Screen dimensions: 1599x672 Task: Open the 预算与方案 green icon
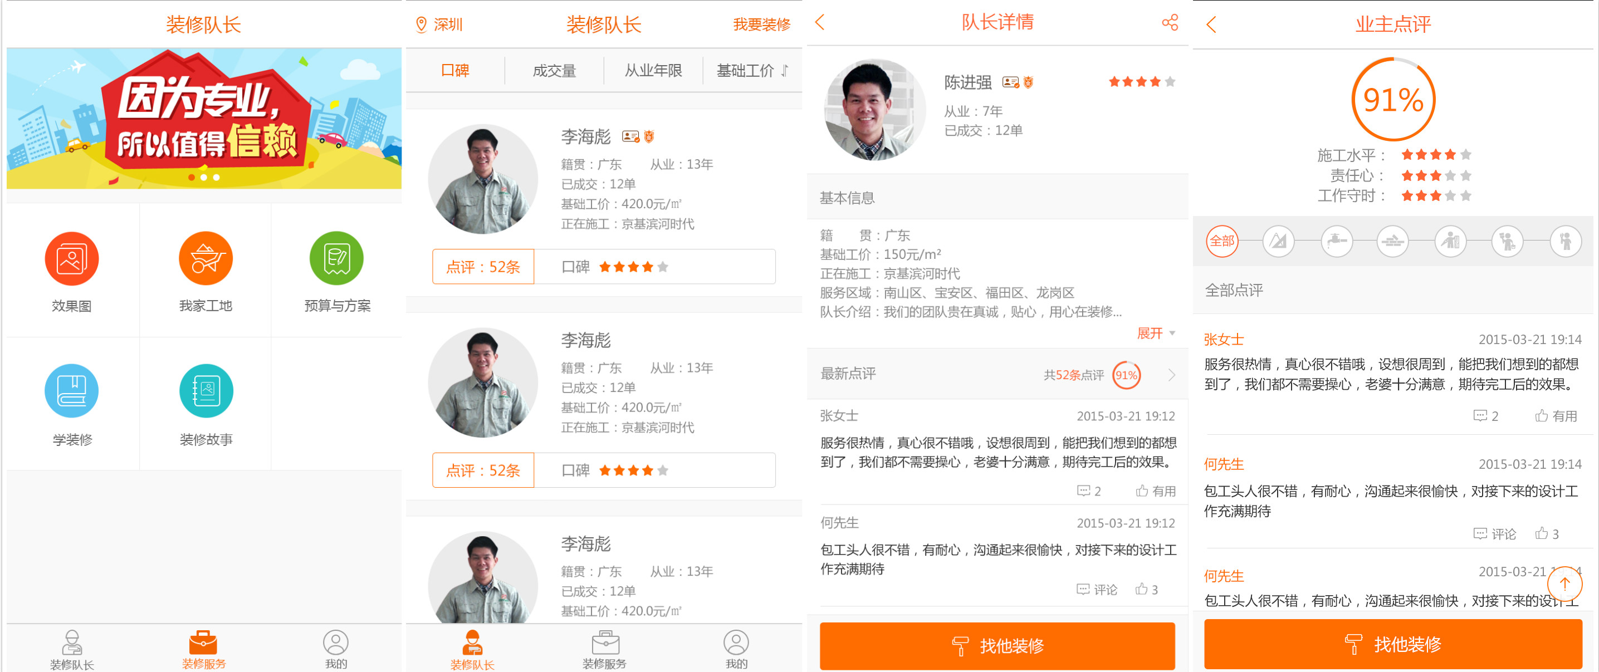point(336,259)
